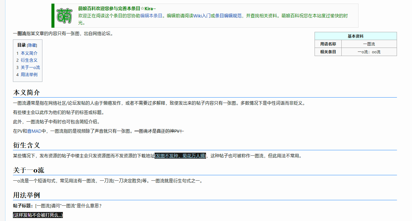Click the green 萌 logo icon in banner
Image resolution: width=412 pixels, height=221 pixels.
(x=64, y=16)
